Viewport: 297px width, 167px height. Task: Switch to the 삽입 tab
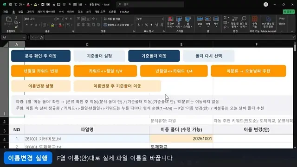click(20, 12)
